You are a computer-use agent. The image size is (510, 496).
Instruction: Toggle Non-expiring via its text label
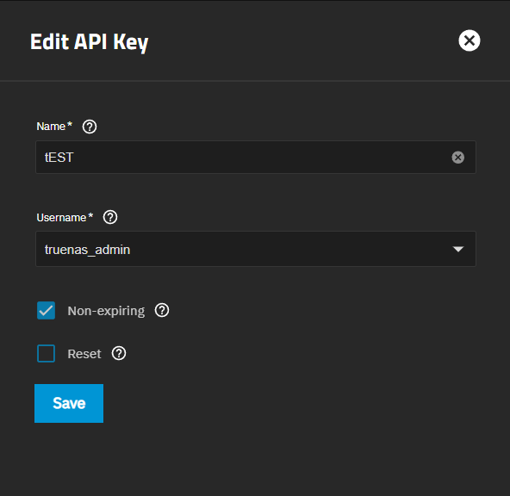[106, 311]
